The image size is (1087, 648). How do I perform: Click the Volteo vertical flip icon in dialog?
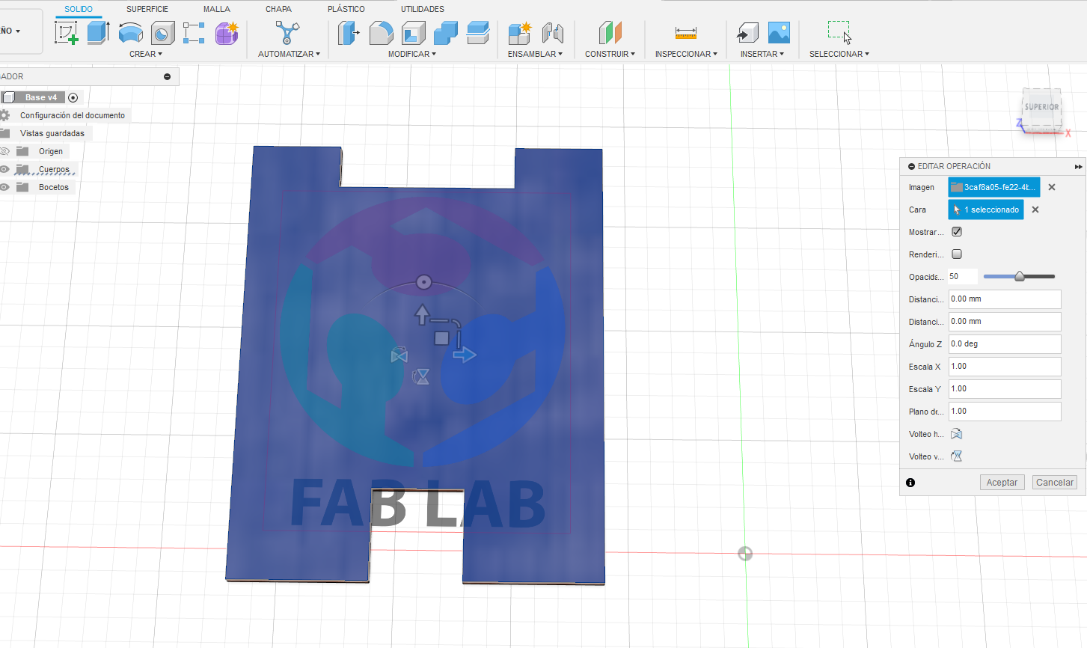[x=956, y=456]
